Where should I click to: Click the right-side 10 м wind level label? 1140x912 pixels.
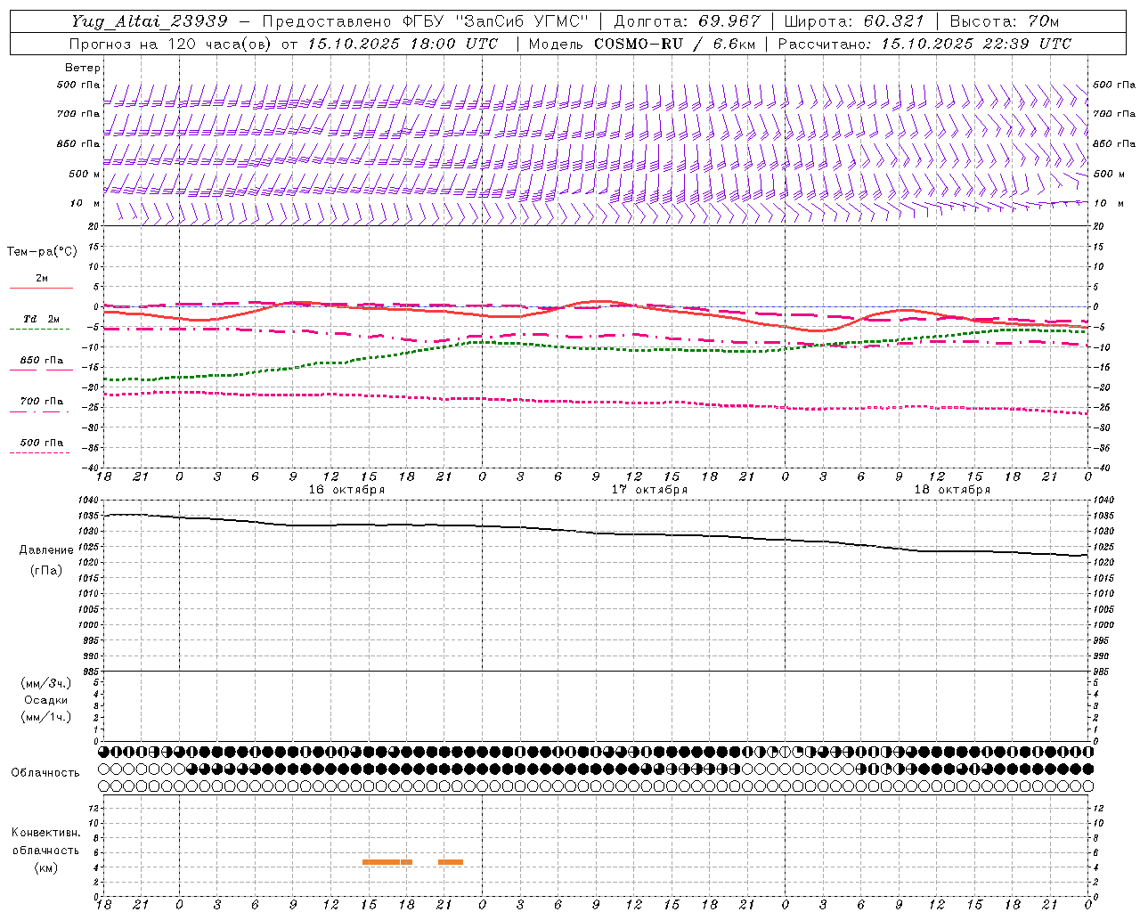pyautogui.click(x=1108, y=203)
